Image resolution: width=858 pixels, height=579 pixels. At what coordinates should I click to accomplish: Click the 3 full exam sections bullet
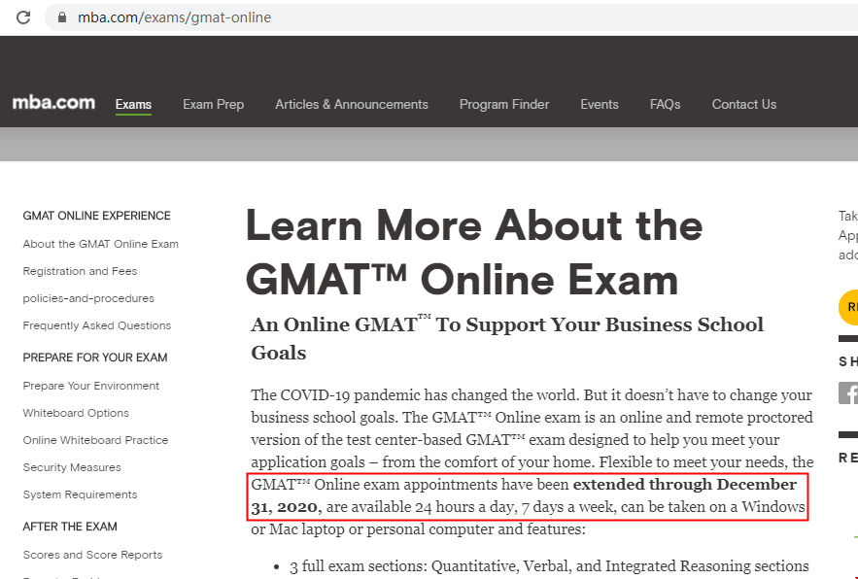pyautogui.click(x=549, y=565)
